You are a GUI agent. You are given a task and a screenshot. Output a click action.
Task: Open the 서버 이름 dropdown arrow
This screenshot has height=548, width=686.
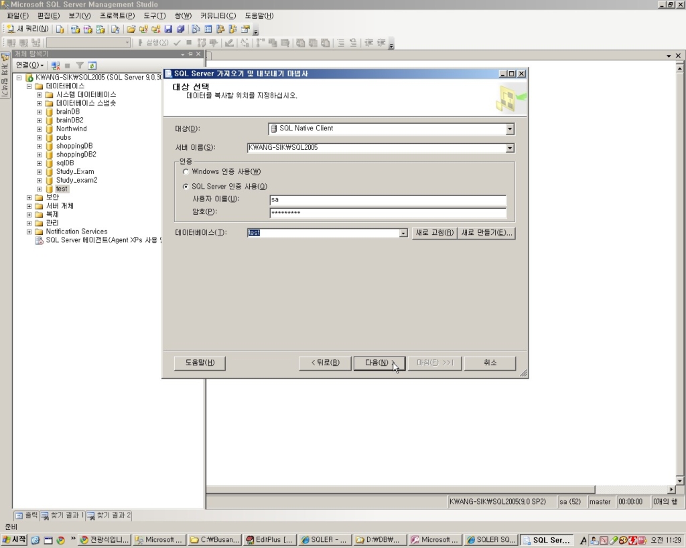510,148
